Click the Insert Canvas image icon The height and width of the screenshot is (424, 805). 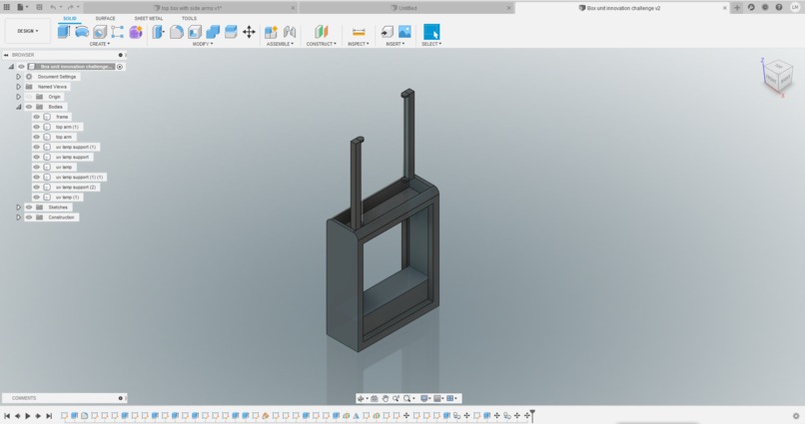[x=404, y=32]
